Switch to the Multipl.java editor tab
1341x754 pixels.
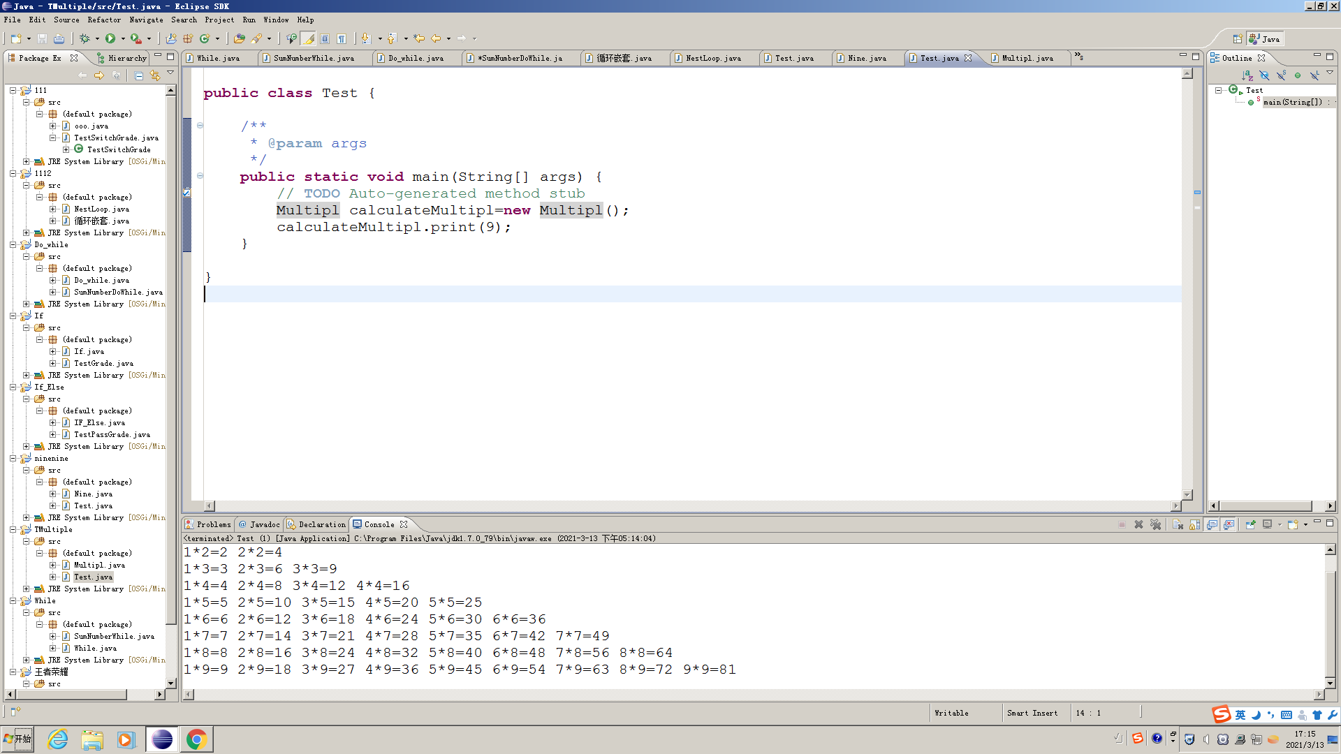point(1027,58)
